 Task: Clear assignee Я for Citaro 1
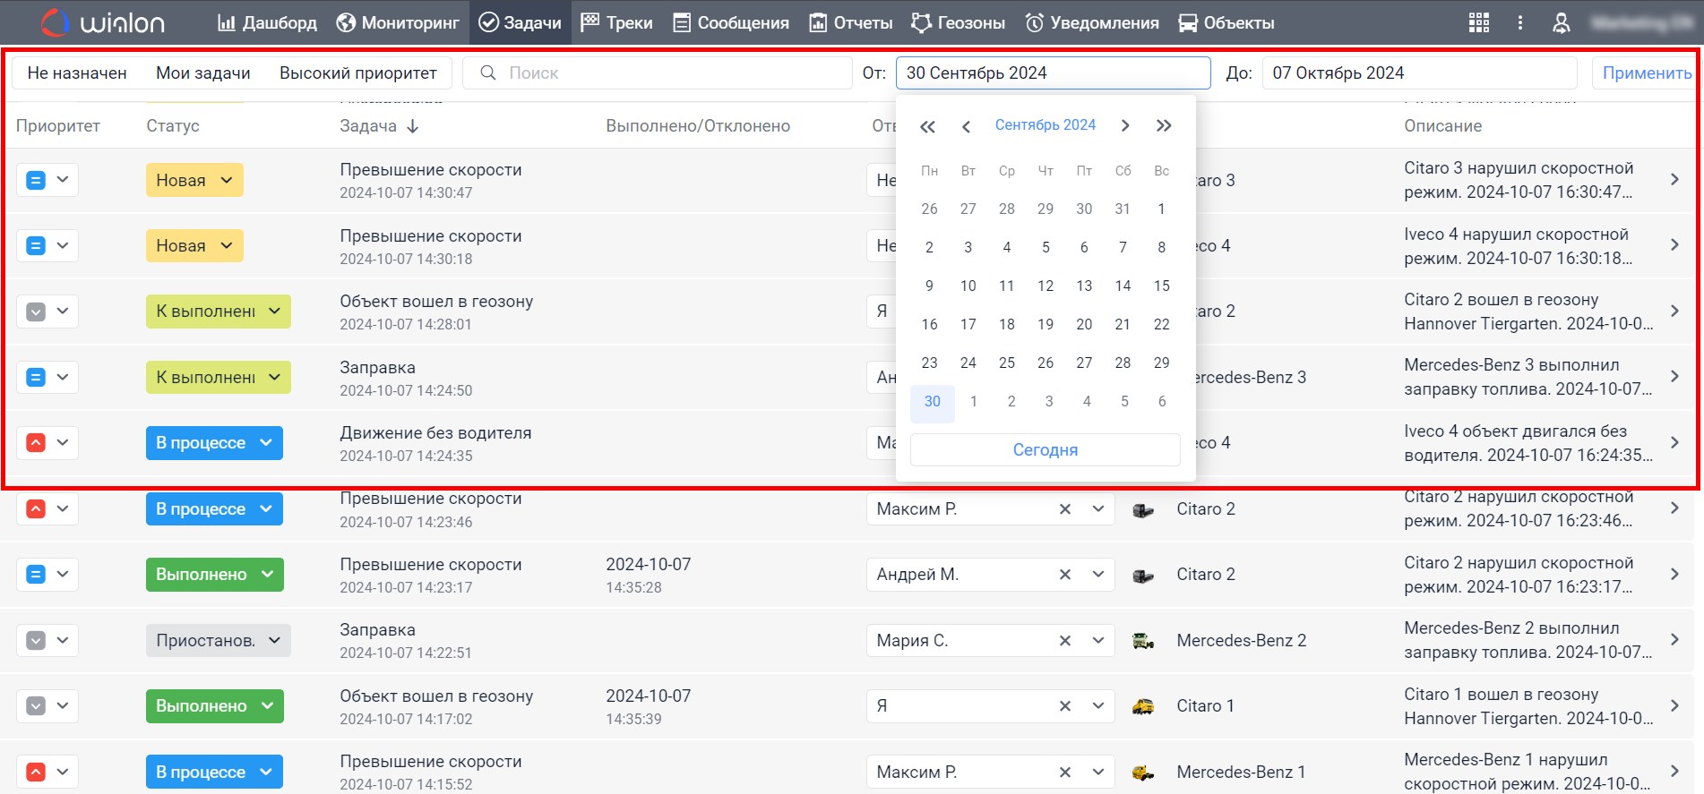1064,706
